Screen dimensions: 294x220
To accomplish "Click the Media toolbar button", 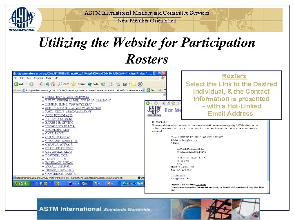I will 93,84.
